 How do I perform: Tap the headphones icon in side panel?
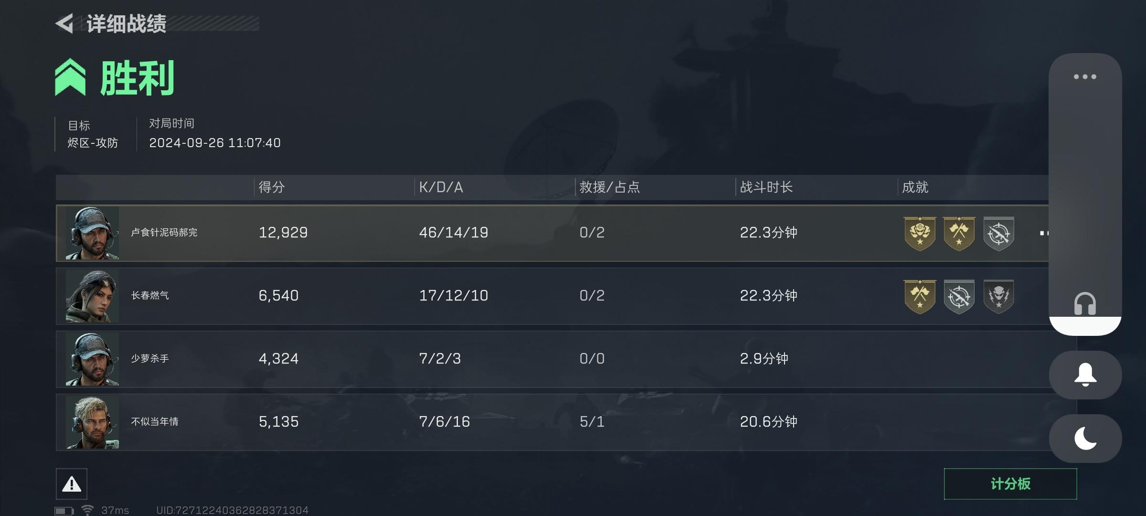pyautogui.click(x=1085, y=304)
